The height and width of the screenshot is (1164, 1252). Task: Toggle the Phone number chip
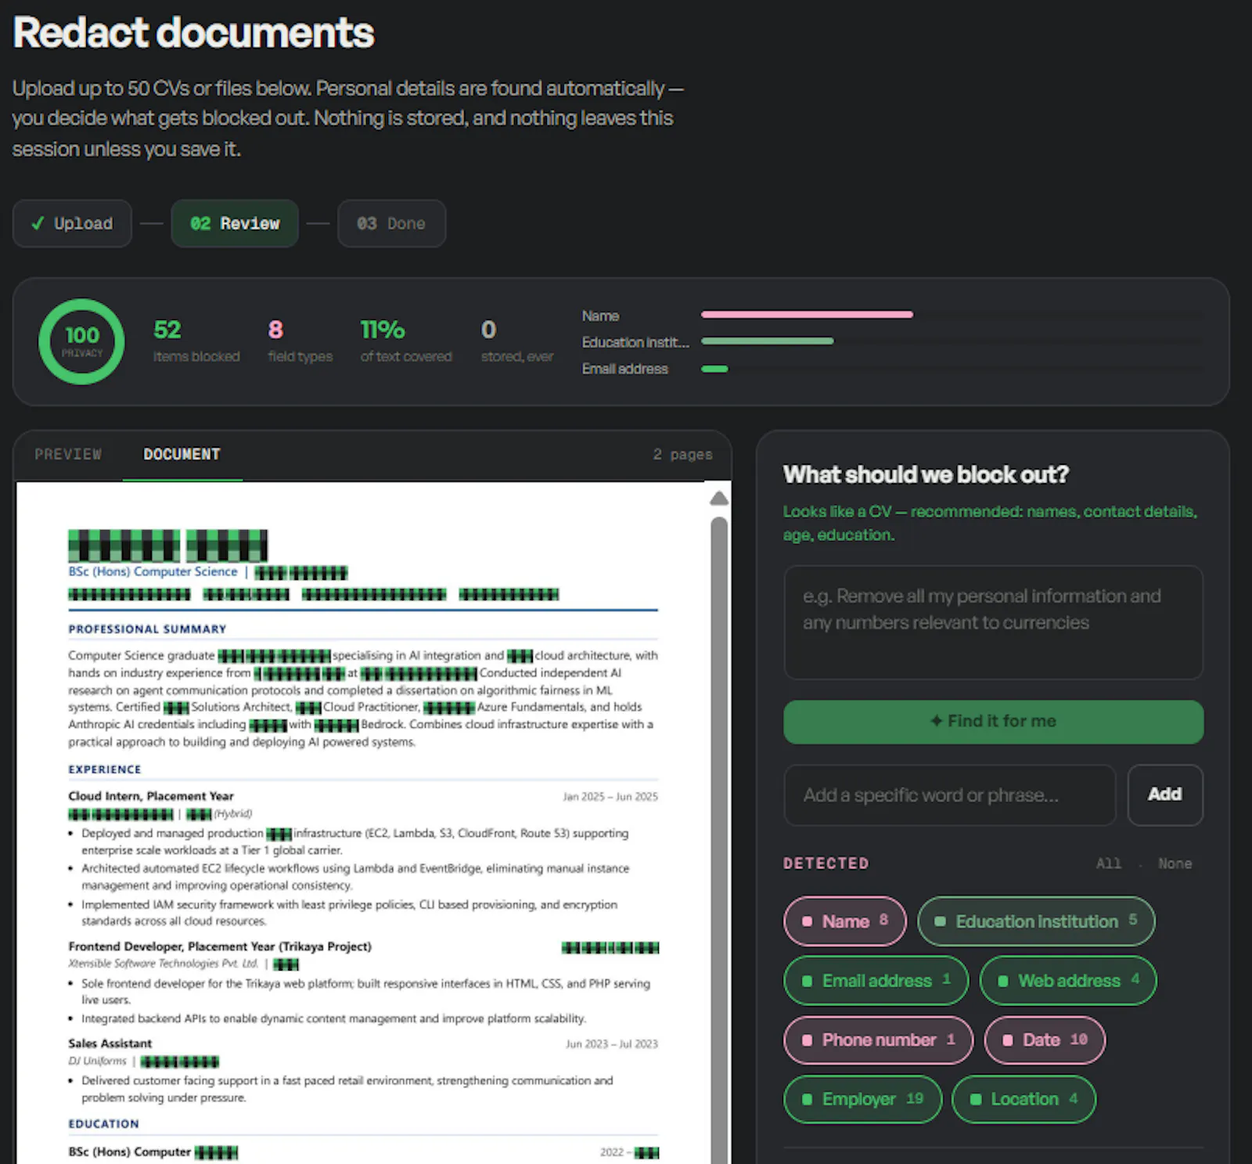point(878,1040)
